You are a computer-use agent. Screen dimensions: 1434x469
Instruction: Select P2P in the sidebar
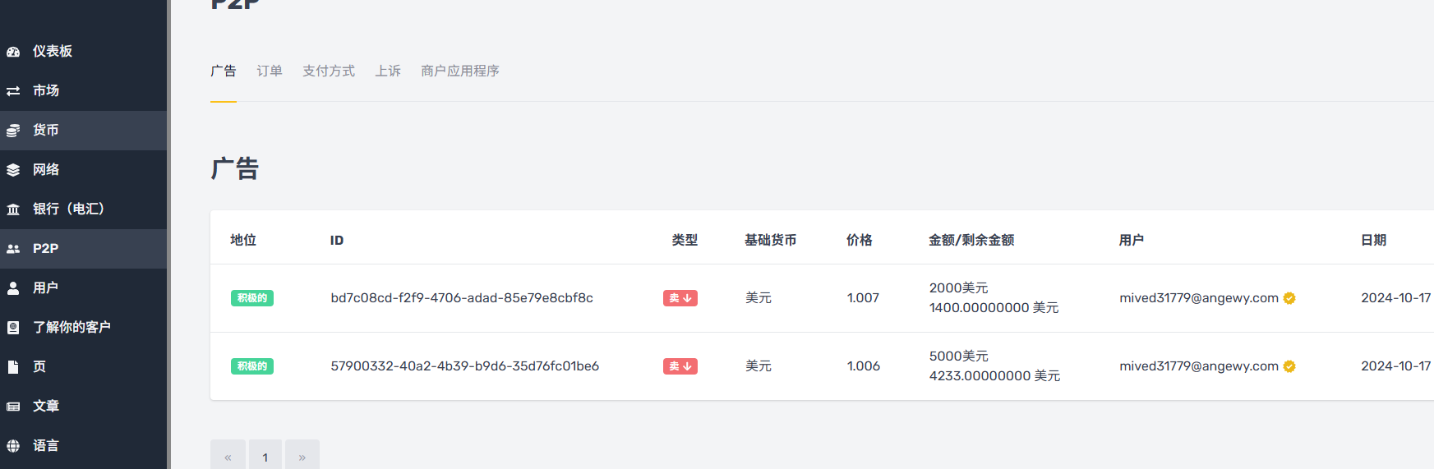83,248
